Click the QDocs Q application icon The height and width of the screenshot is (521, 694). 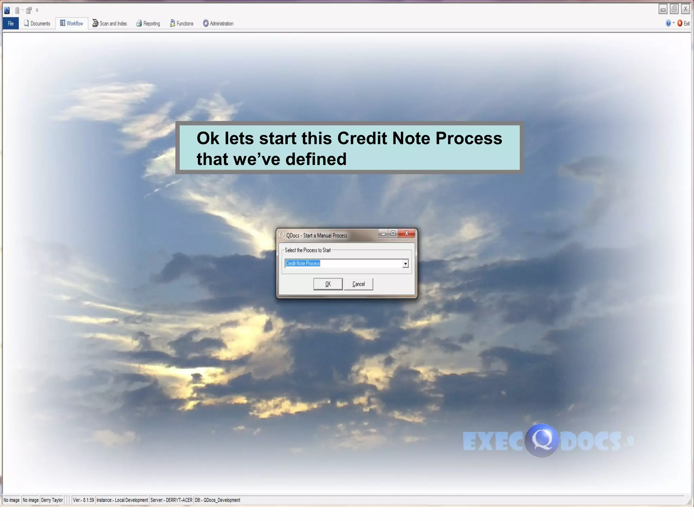7,10
